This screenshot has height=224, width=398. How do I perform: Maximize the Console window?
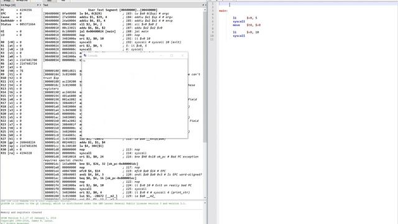coord(172,55)
